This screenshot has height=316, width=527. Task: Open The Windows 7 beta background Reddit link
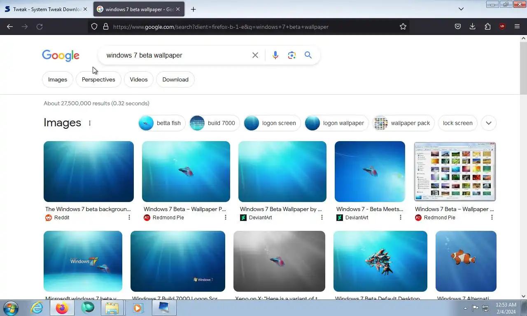point(88,209)
